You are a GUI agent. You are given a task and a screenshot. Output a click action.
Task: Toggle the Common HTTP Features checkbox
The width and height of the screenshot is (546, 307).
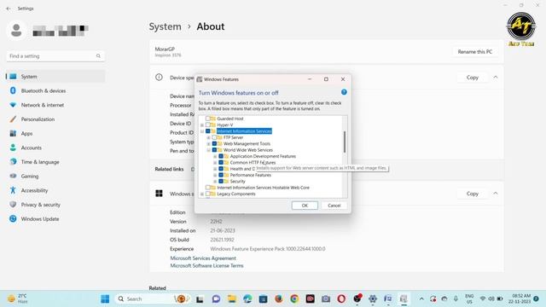point(221,163)
